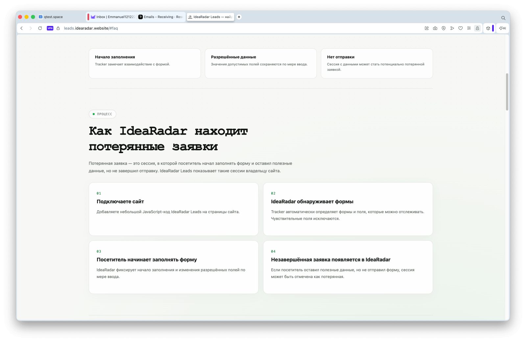The width and height of the screenshot is (526, 342).
Task: Open easy setup sliders icon
Action: [469, 28]
